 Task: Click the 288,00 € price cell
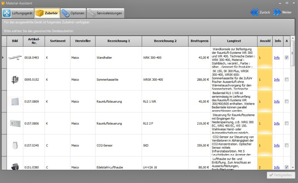pyautogui.click(x=200, y=80)
